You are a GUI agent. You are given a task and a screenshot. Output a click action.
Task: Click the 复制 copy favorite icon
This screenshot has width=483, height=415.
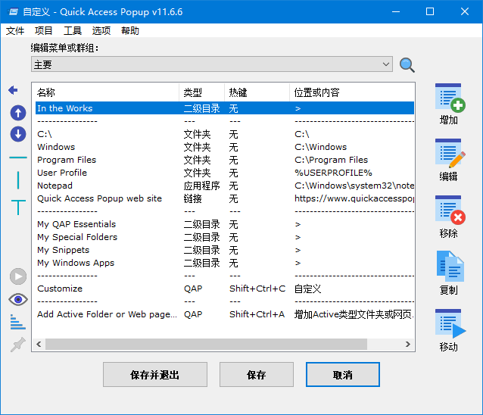(x=450, y=267)
